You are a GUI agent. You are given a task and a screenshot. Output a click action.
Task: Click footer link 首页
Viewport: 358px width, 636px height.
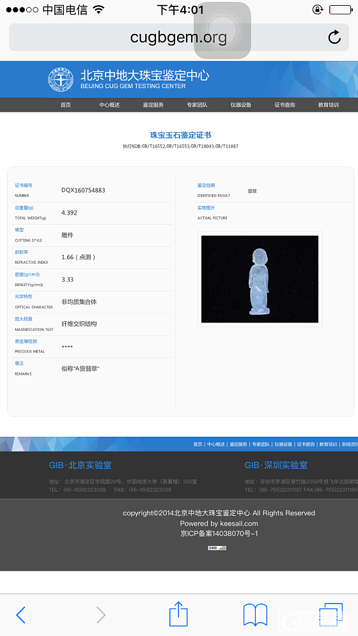pos(198,444)
